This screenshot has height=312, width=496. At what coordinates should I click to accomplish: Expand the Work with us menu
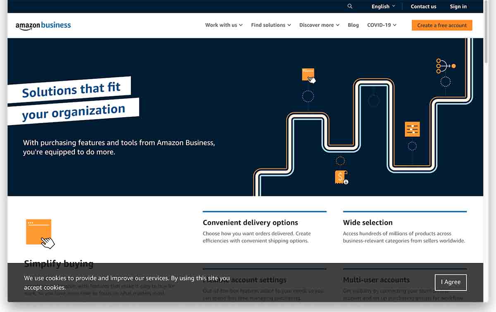(224, 25)
